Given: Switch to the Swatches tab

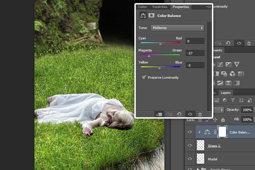Looking at the screenshot, I should pyautogui.click(x=160, y=7).
